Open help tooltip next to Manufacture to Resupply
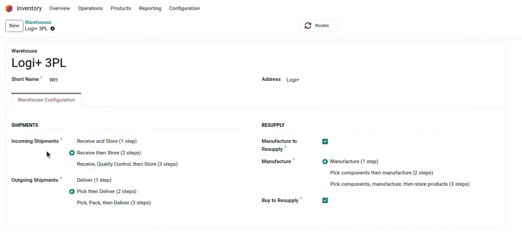The height and width of the screenshot is (246, 522). [x=285, y=147]
